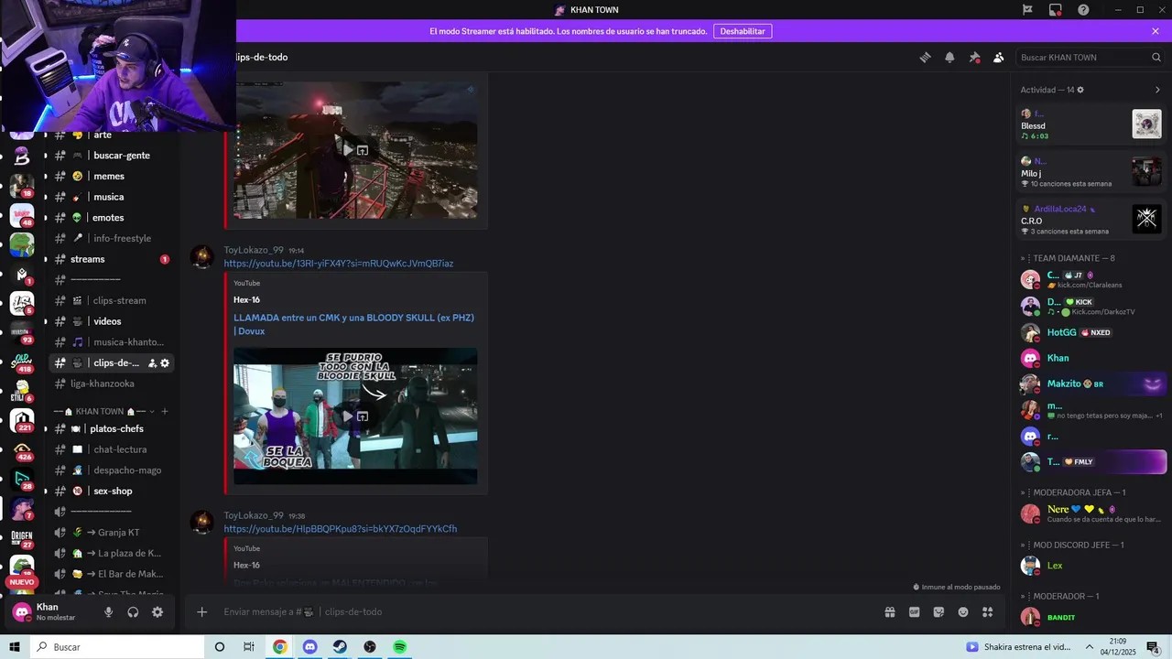Join the La plaza de K voice channel

[x=111, y=553]
